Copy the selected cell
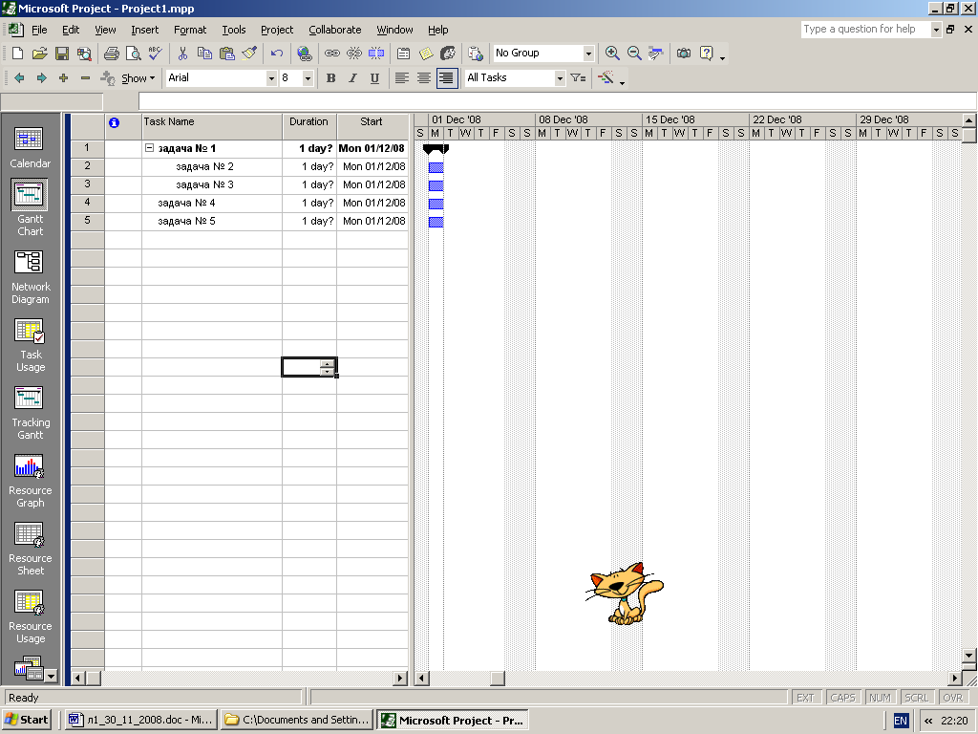 (204, 54)
